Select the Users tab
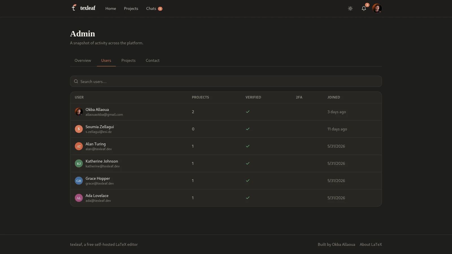 [106, 60]
